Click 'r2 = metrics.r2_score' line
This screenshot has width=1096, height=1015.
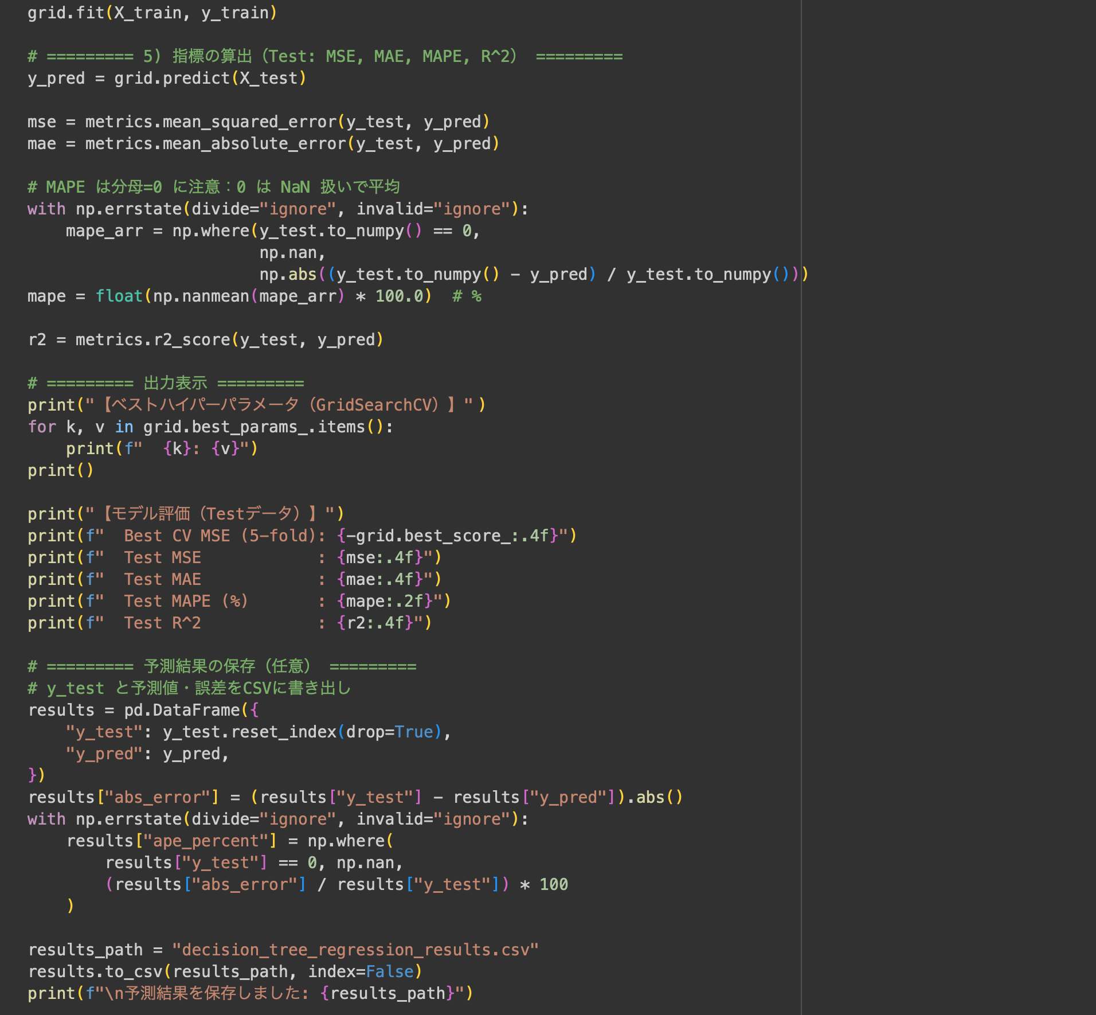206,339
